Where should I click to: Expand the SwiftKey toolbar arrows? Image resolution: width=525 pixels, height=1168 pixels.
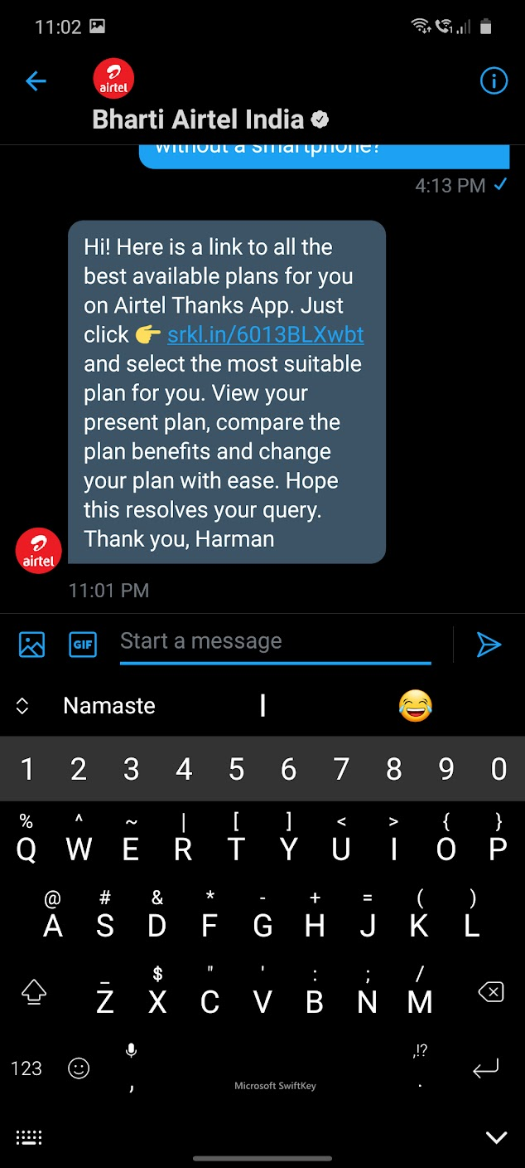click(x=22, y=706)
